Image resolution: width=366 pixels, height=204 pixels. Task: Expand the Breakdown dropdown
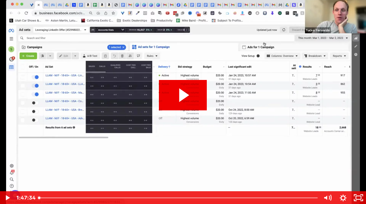point(315,56)
